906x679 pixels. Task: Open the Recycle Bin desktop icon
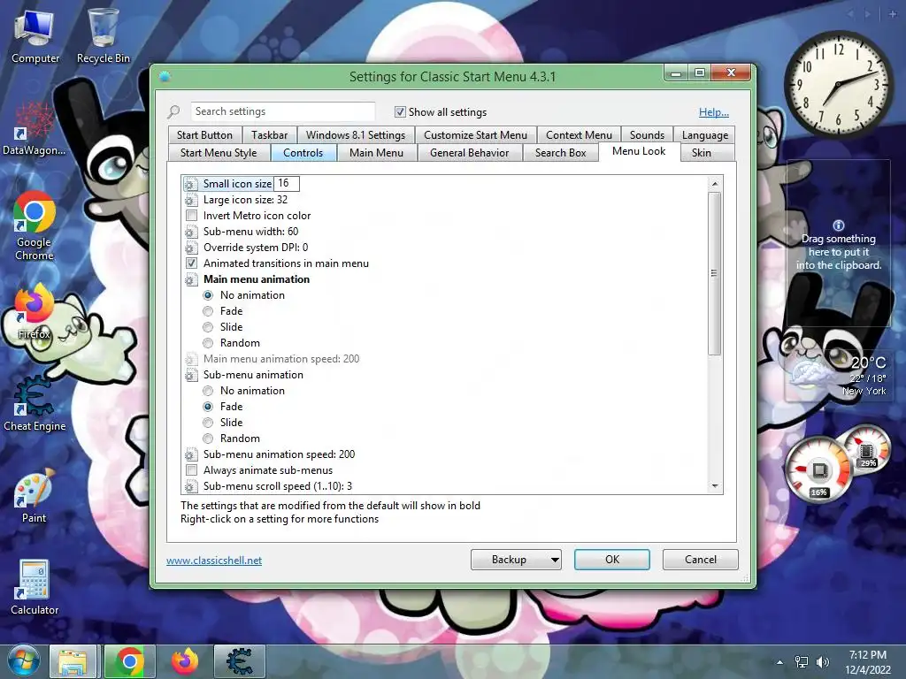coord(103,37)
